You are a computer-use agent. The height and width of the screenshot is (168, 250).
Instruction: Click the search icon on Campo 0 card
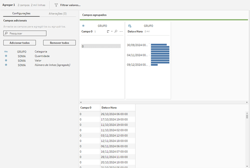point(116,31)
